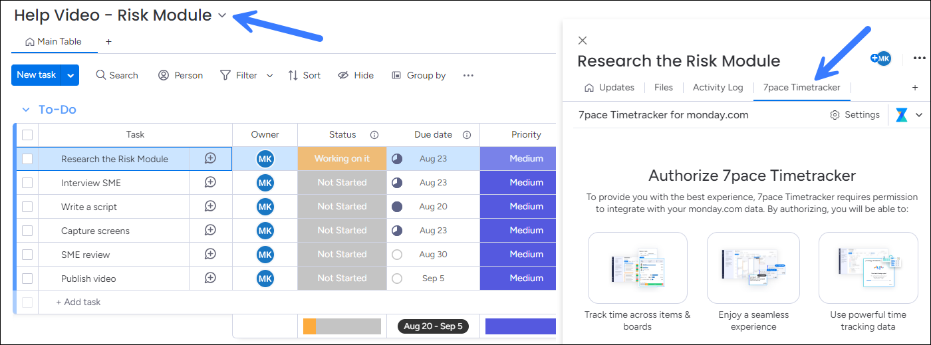
Task: Click the invite MK avatar in item panel
Action: point(881,58)
